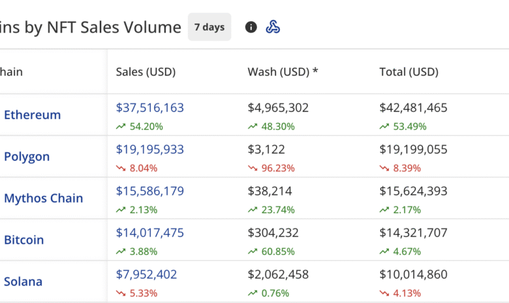Open the webhook icon next to info
The image size is (509, 303).
coord(273,27)
